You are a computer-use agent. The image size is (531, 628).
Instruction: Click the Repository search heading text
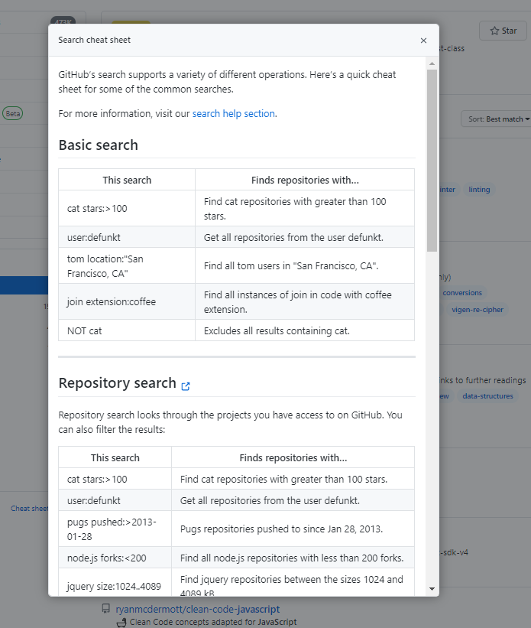click(x=117, y=384)
